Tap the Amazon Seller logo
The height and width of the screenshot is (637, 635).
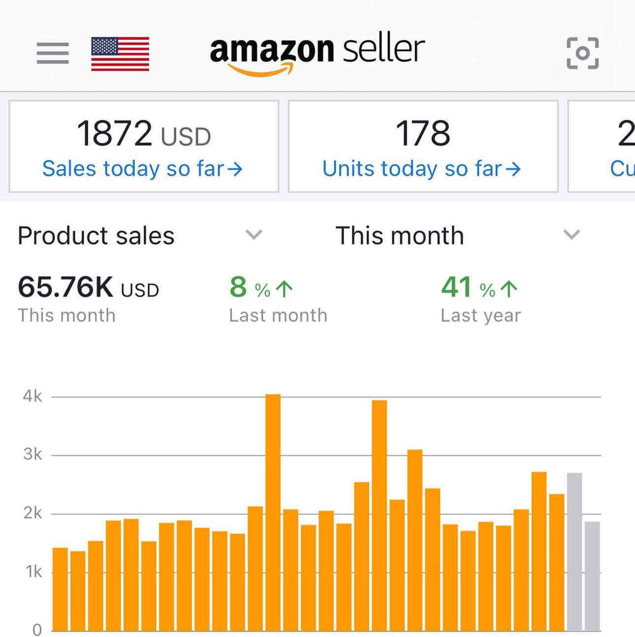point(317,53)
